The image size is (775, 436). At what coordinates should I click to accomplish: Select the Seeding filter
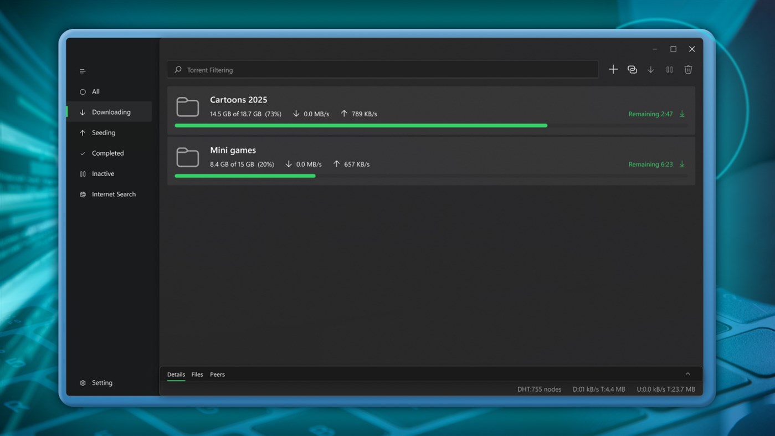[x=102, y=132]
